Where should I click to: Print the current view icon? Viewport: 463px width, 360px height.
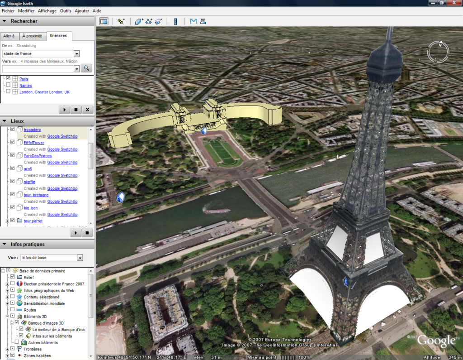pos(203,21)
